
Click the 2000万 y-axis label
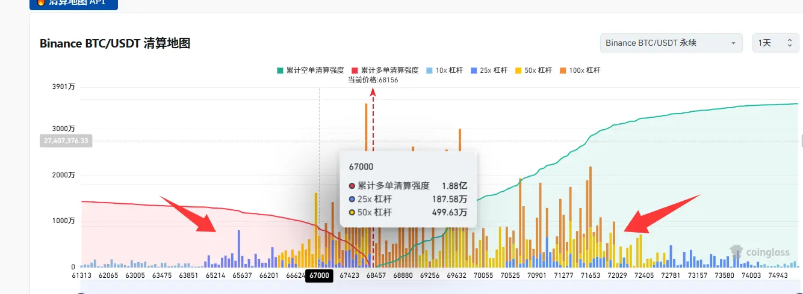pyautogui.click(x=63, y=175)
